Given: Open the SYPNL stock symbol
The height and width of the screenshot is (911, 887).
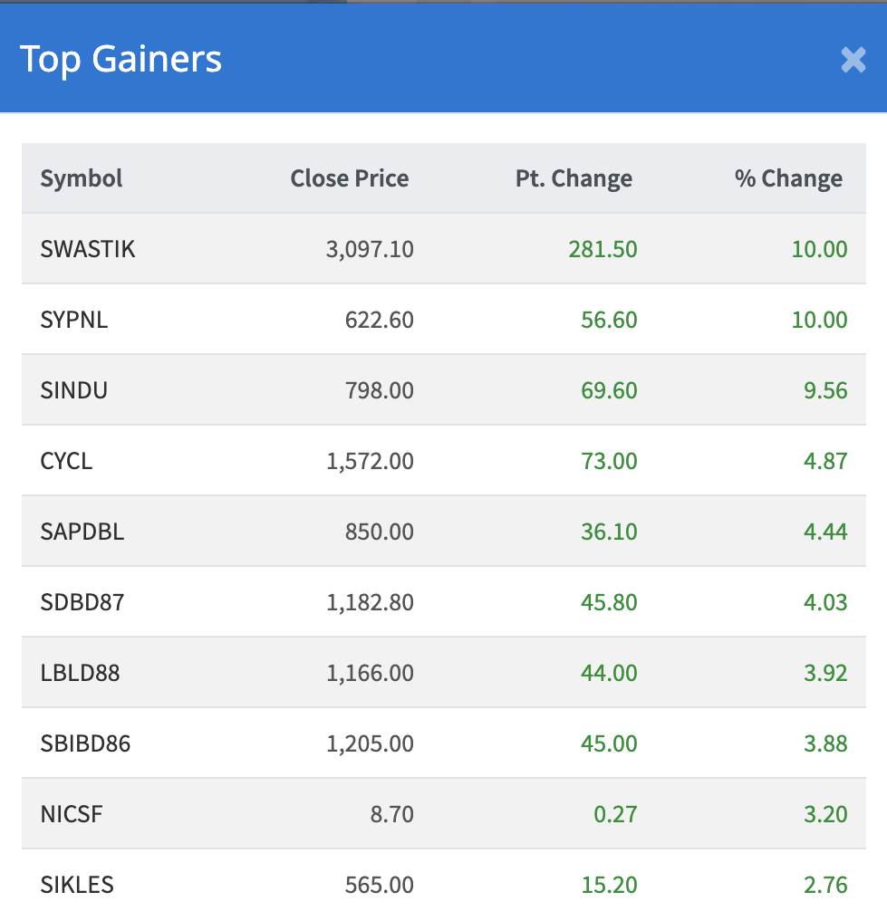Looking at the screenshot, I should coord(74,320).
